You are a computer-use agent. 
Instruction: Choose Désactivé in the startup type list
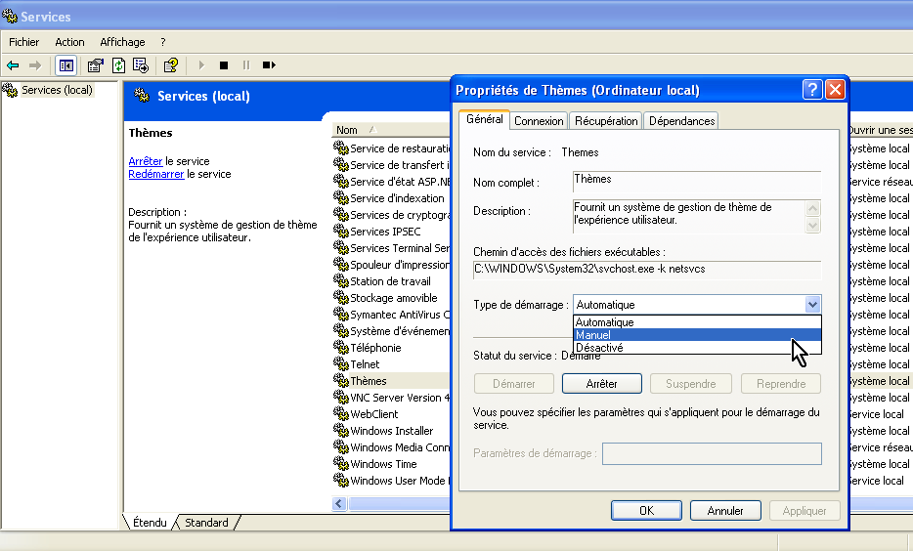tap(697, 348)
